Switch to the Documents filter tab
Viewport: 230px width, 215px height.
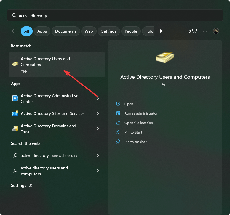[66, 31]
